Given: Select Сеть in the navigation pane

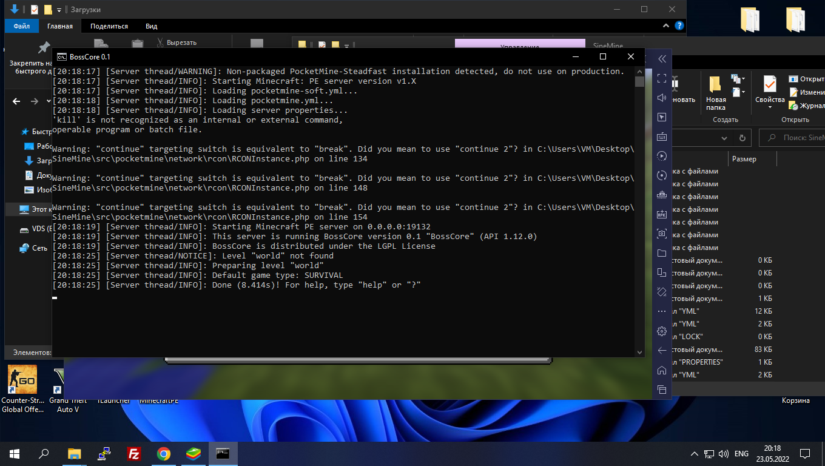Looking at the screenshot, I should [33, 248].
